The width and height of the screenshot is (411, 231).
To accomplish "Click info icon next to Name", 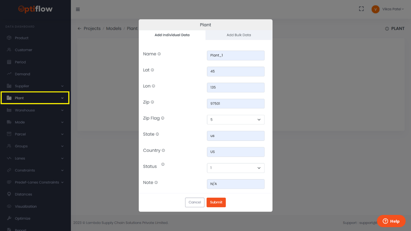I will click(x=159, y=54).
